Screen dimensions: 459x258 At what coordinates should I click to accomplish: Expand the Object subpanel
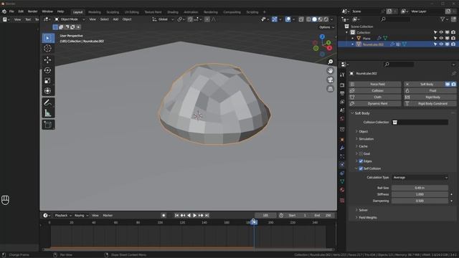363,132
